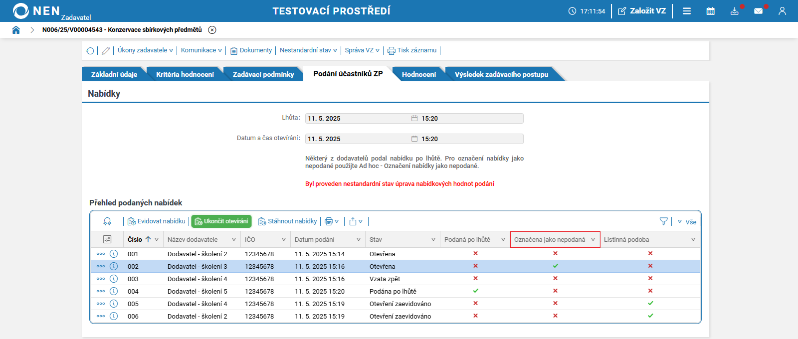Image resolution: width=798 pixels, height=339 pixels.
Task: Open filter for Název dodavatele column
Action: coord(234,240)
